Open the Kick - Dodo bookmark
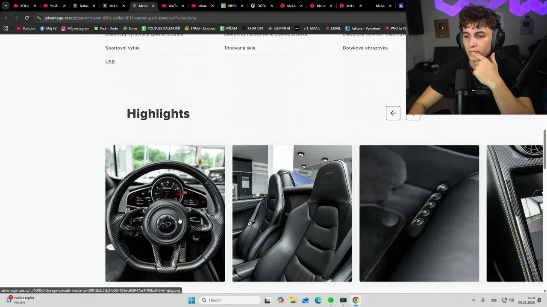The height and width of the screenshot is (307, 547). tap(106, 29)
